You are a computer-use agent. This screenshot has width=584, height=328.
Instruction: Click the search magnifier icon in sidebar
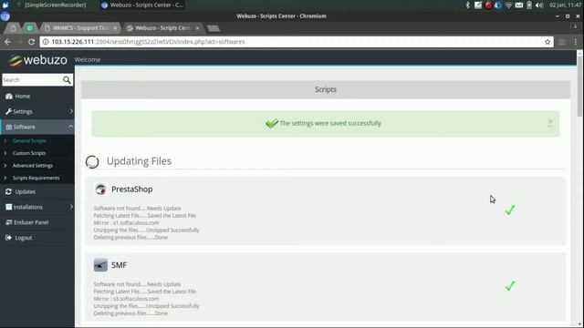[x=67, y=80]
